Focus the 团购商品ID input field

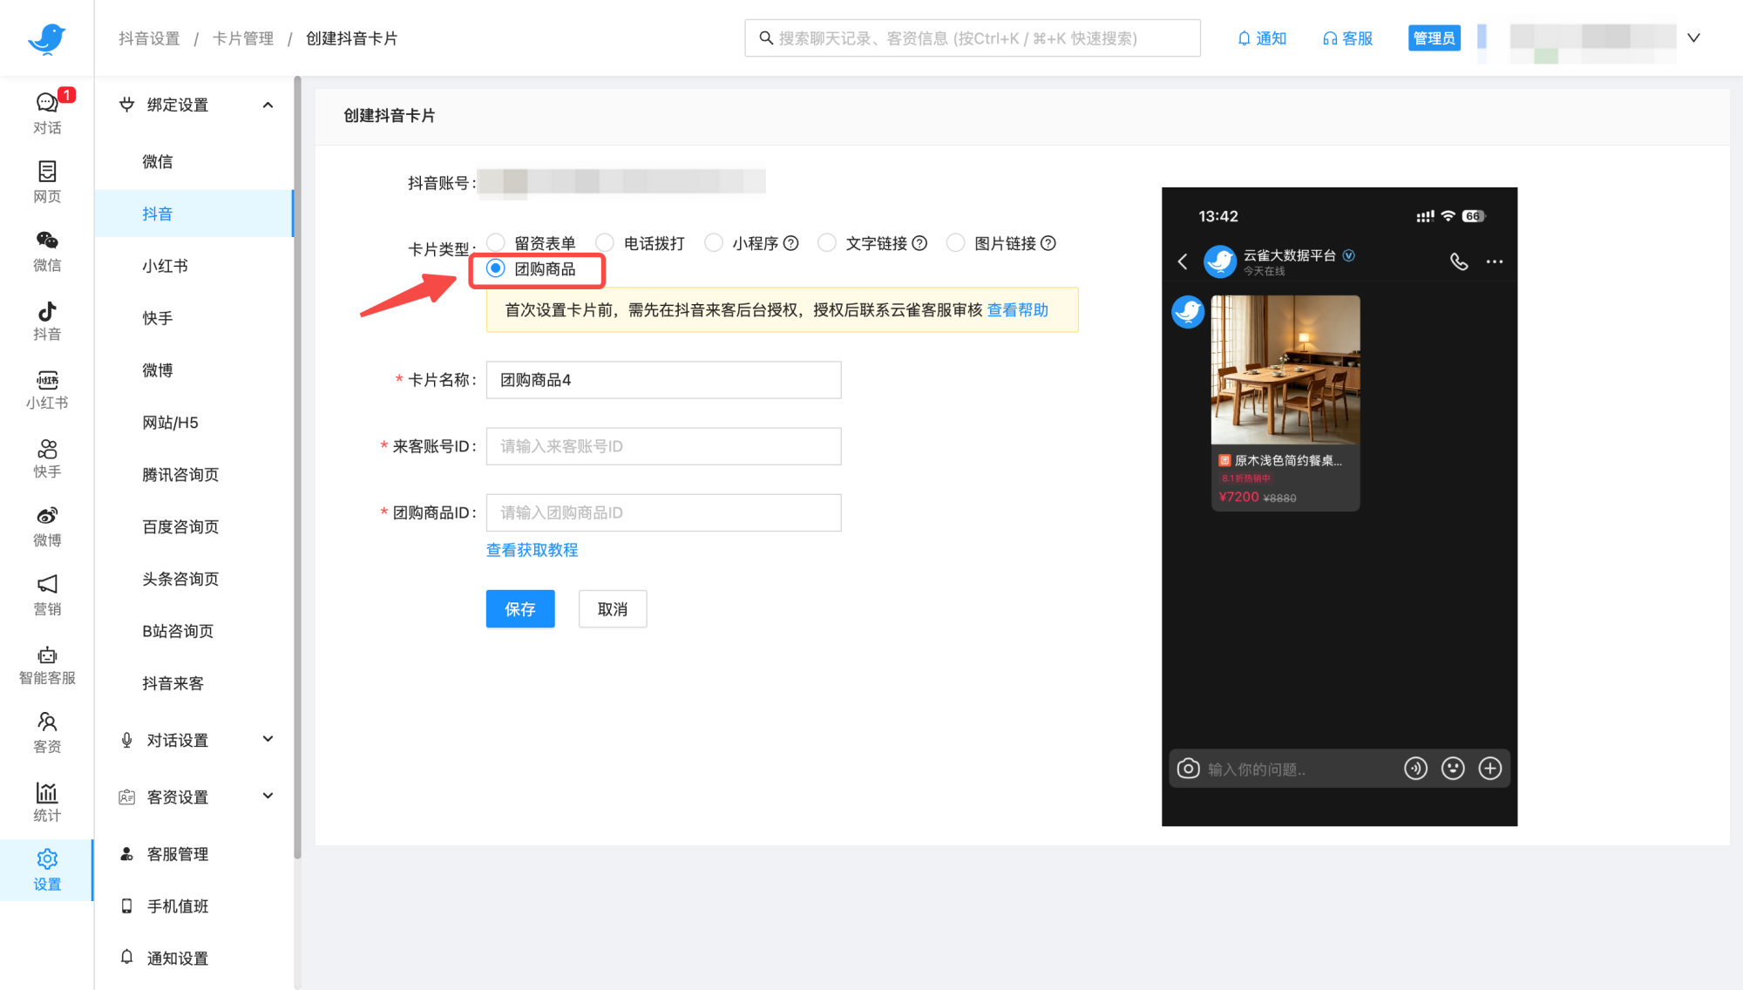[x=664, y=512]
